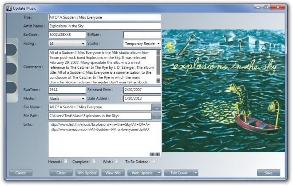
Task: Tick the Heared checkbox
Action: (x=65, y=161)
